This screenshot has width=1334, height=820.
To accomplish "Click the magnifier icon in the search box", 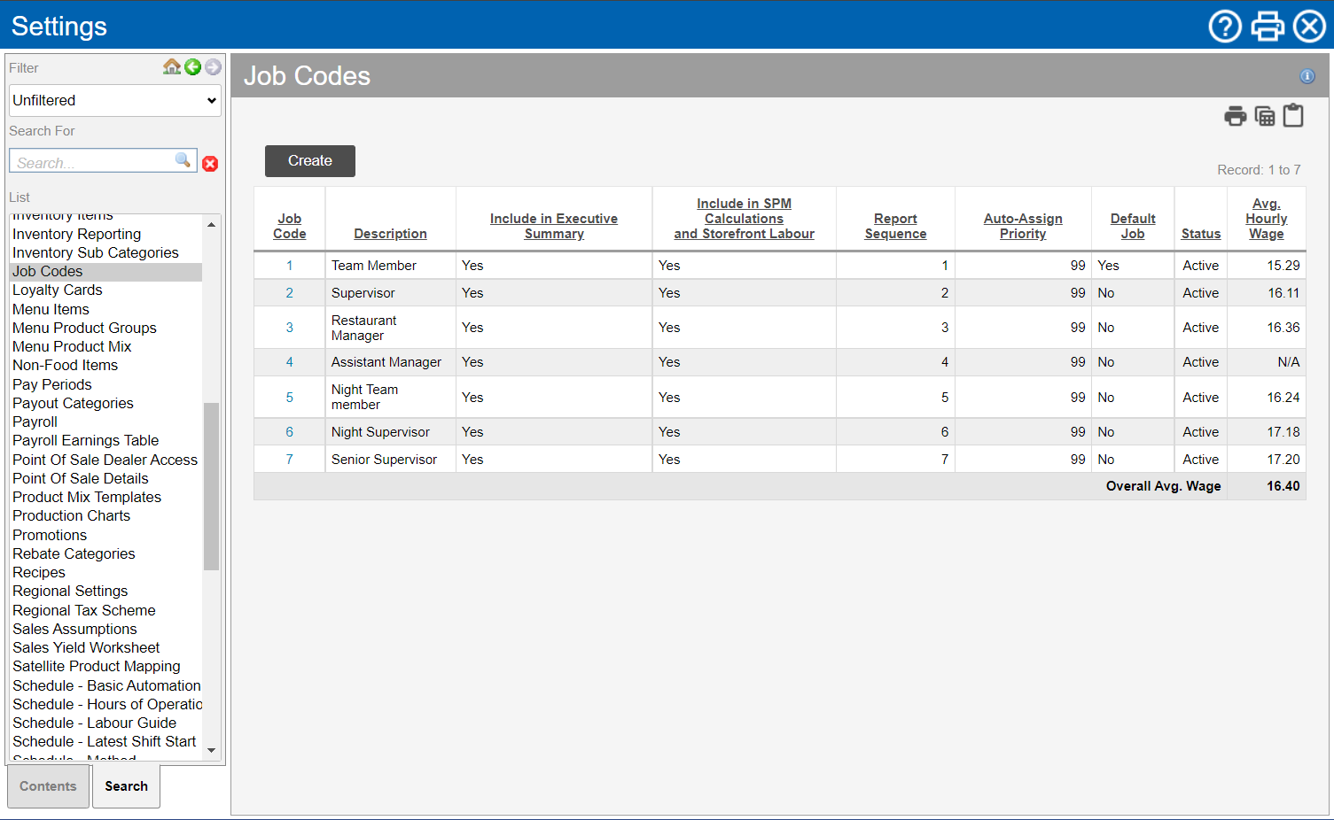I will (183, 160).
